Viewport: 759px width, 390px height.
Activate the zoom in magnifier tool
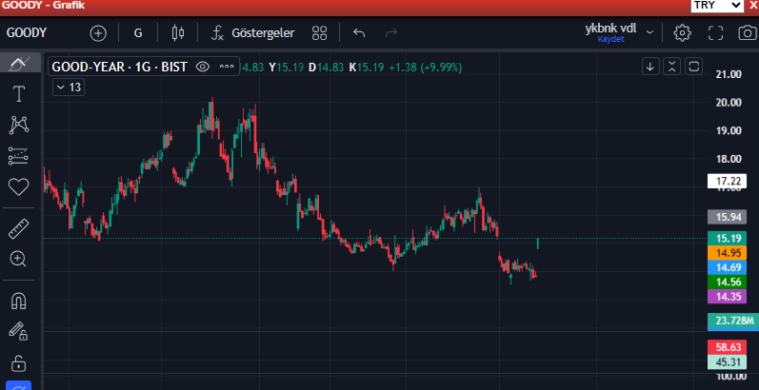[x=19, y=259]
